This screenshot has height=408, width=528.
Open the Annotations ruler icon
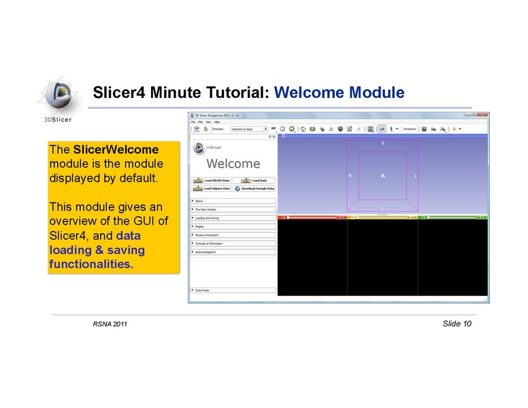coord(359,129)
